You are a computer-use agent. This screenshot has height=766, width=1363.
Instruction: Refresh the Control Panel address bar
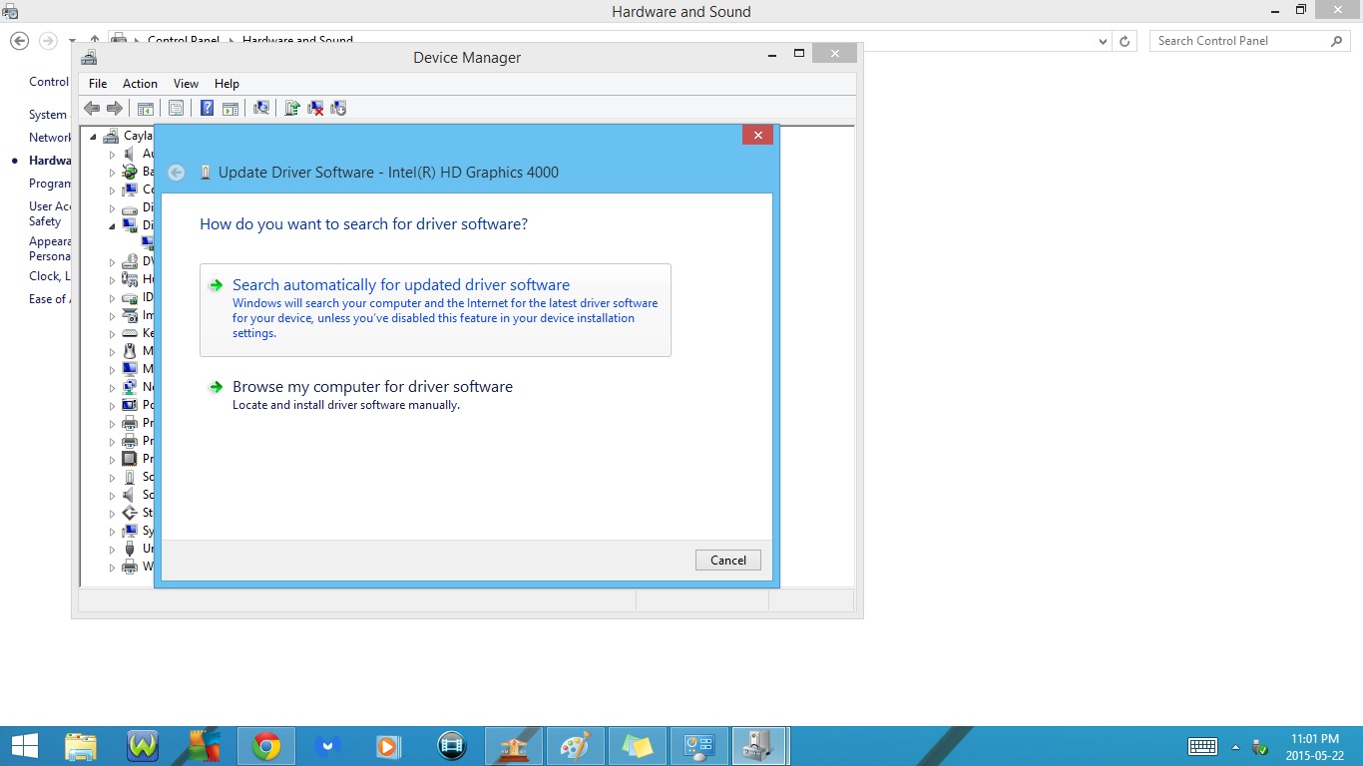coord(1125,41)
